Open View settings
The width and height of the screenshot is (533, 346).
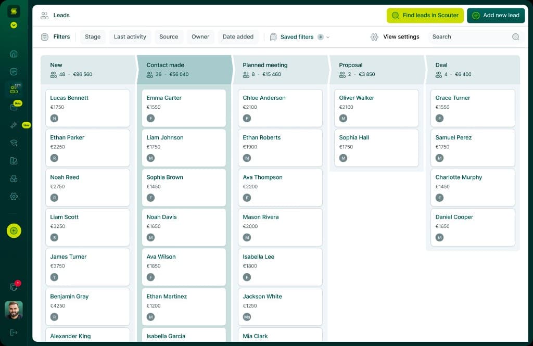395,37
